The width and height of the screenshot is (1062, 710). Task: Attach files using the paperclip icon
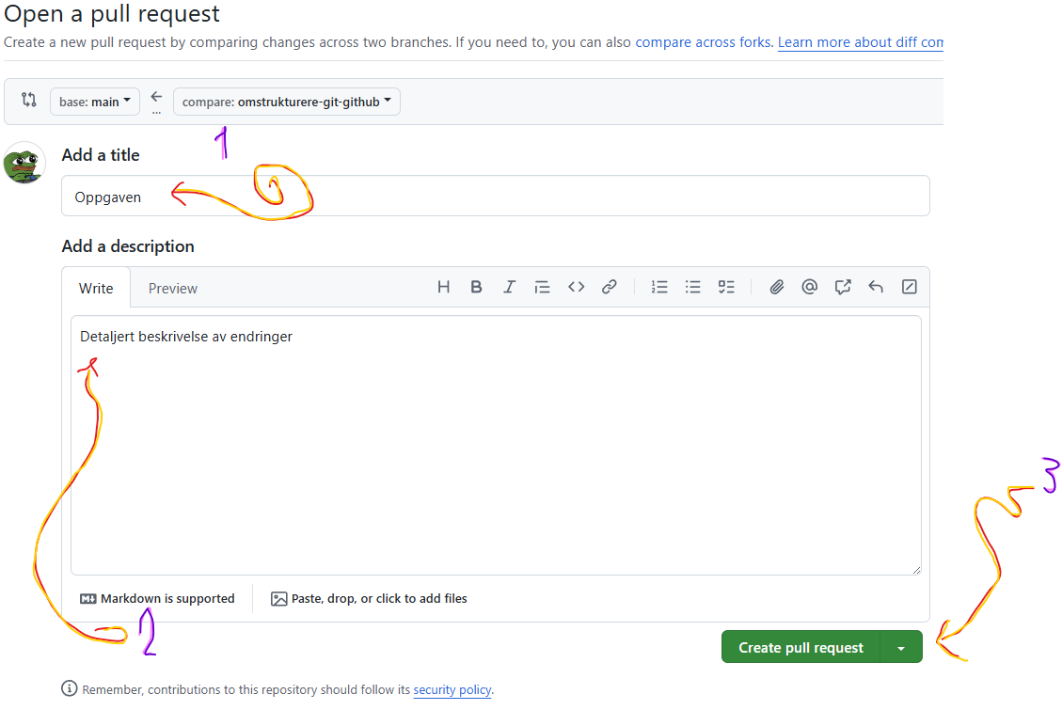coord(776,288)
